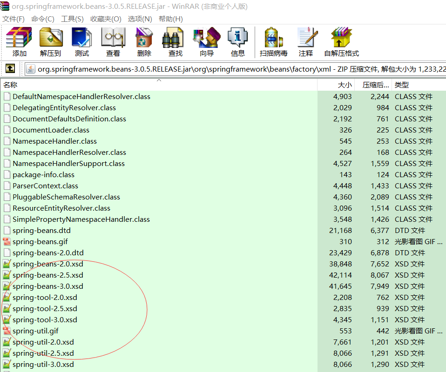The image size is (446, 372).
Task: Launch the Wizard (向导) tool
Action: pos(207,38)
